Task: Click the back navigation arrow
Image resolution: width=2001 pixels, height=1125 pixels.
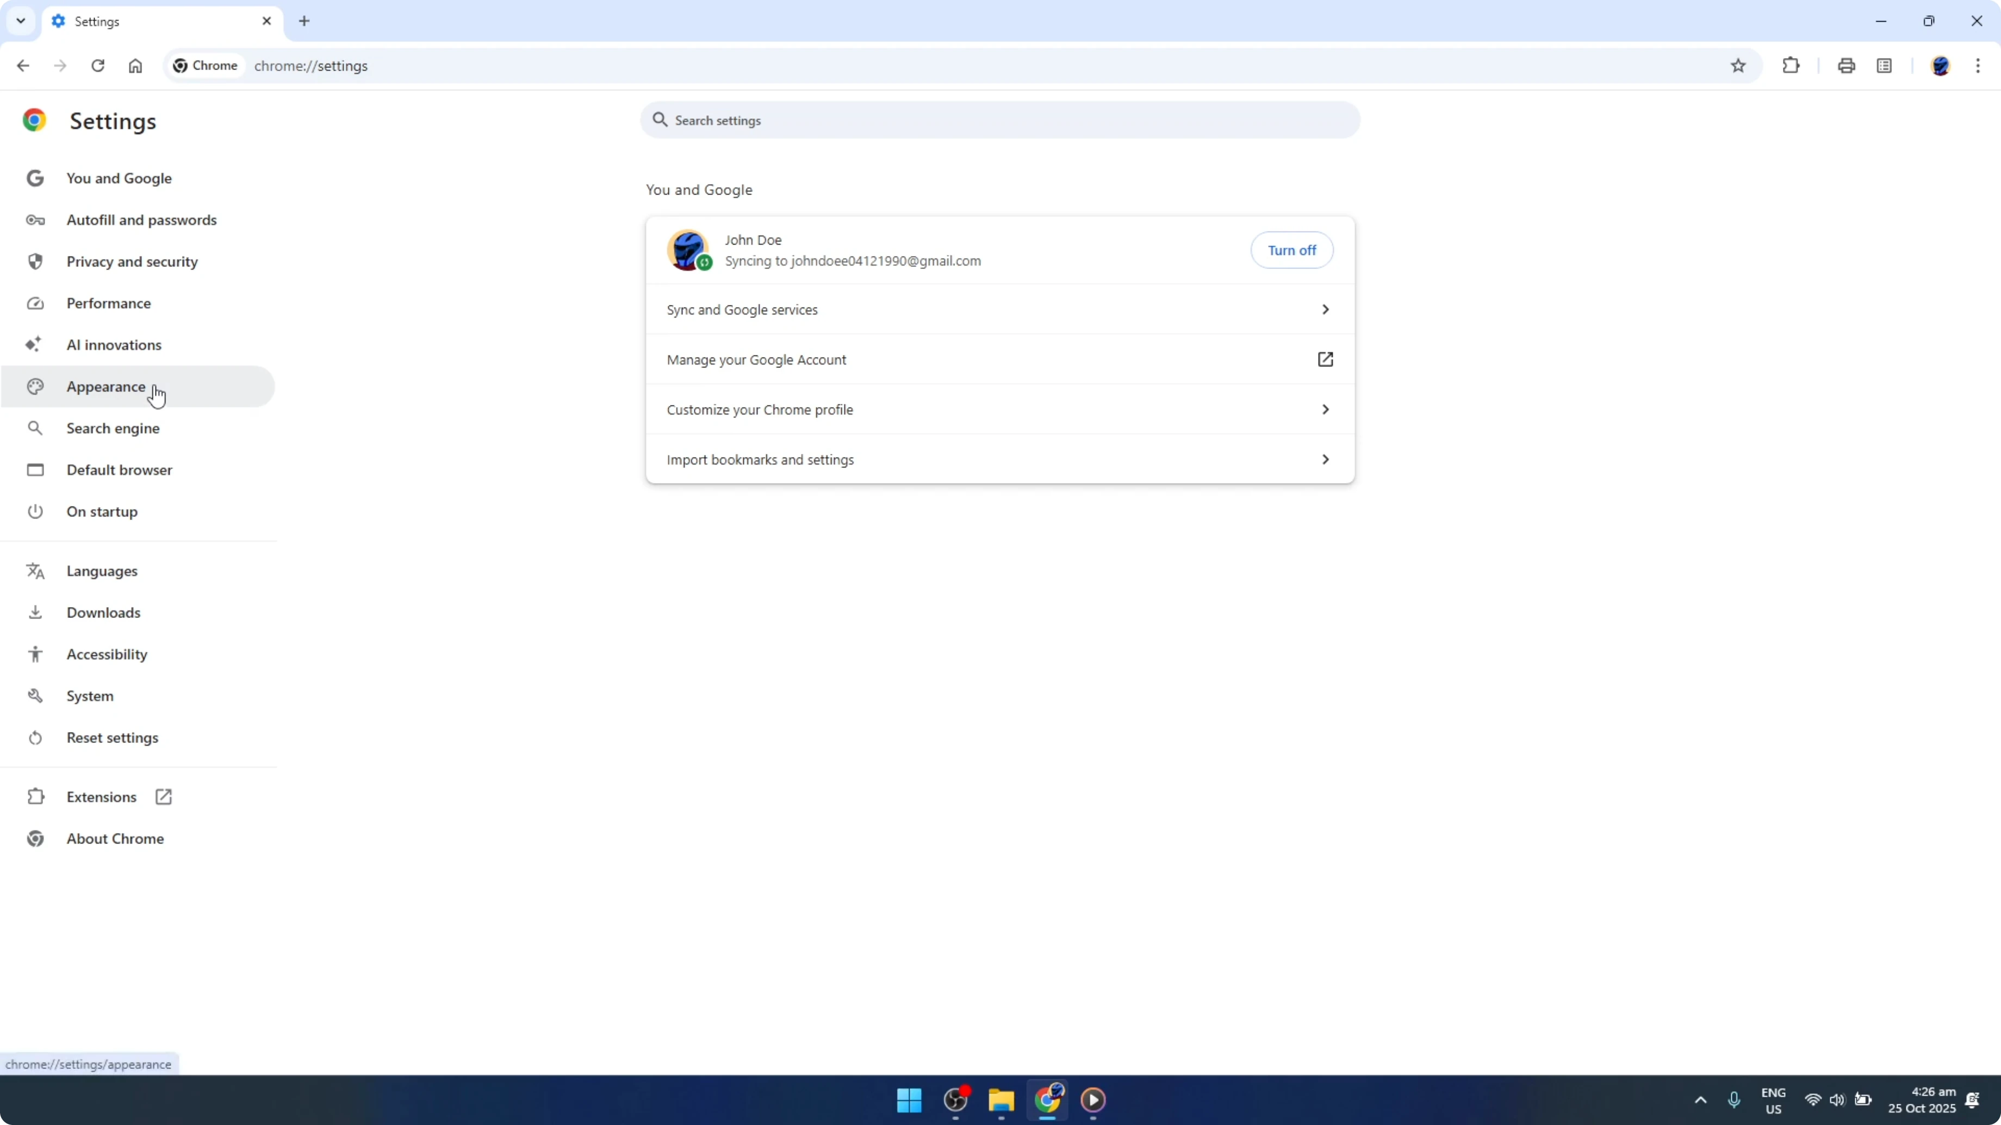Action: coord(22,65)
